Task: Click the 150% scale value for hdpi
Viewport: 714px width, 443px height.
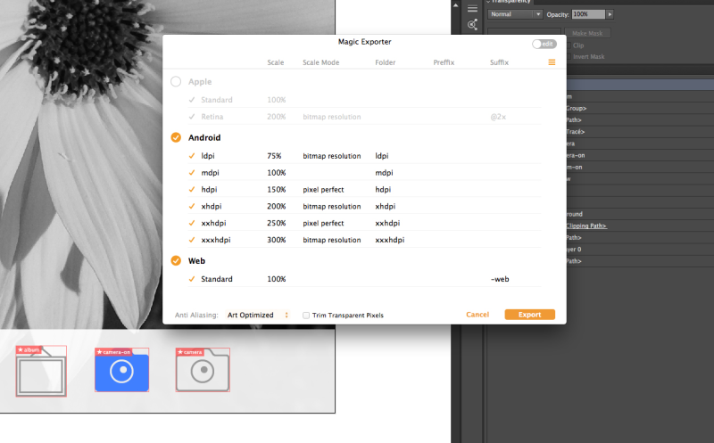Action: click(277, 189)
